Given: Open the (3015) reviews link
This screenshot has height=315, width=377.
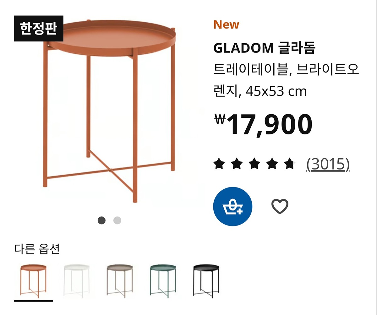Looking at the screenshot, I should coord(328,164).
